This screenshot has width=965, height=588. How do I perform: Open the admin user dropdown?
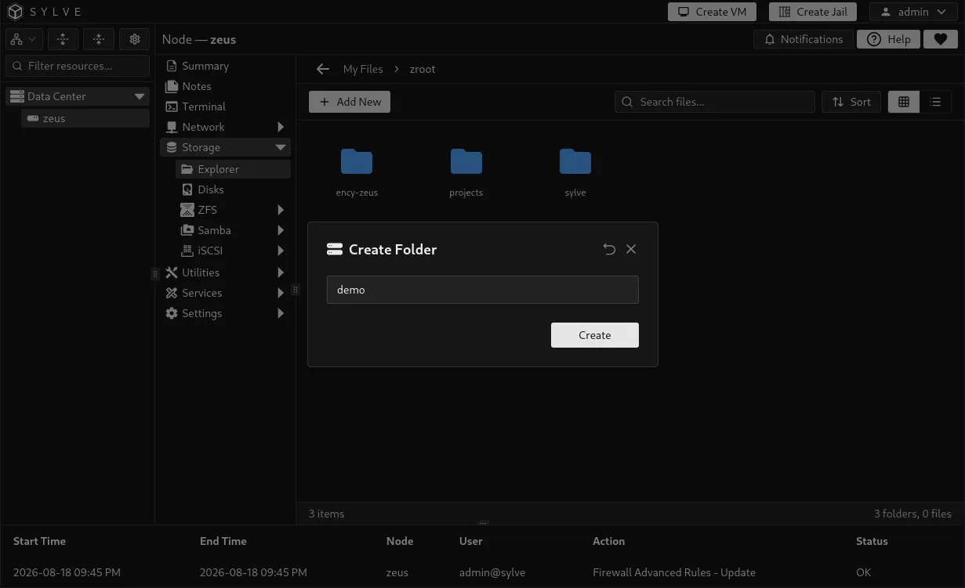pos(913,12)
